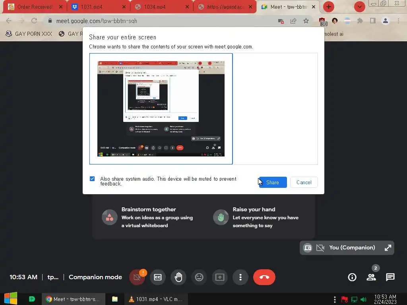This screenshot has width=407, height=305.
Task: Close the Order Received tab
Action: pyautogui.click(x=61, y=7)
